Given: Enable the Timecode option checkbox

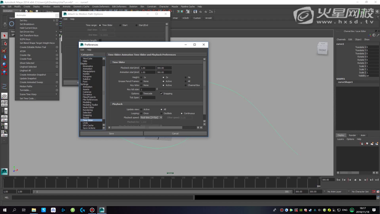Looking at the screenshot, I should pyautogui.click(x=141, y=93).
